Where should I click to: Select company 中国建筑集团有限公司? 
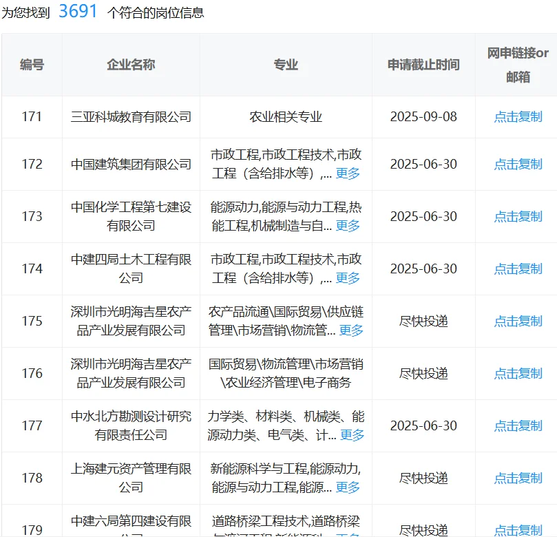(x=131, y=164)
